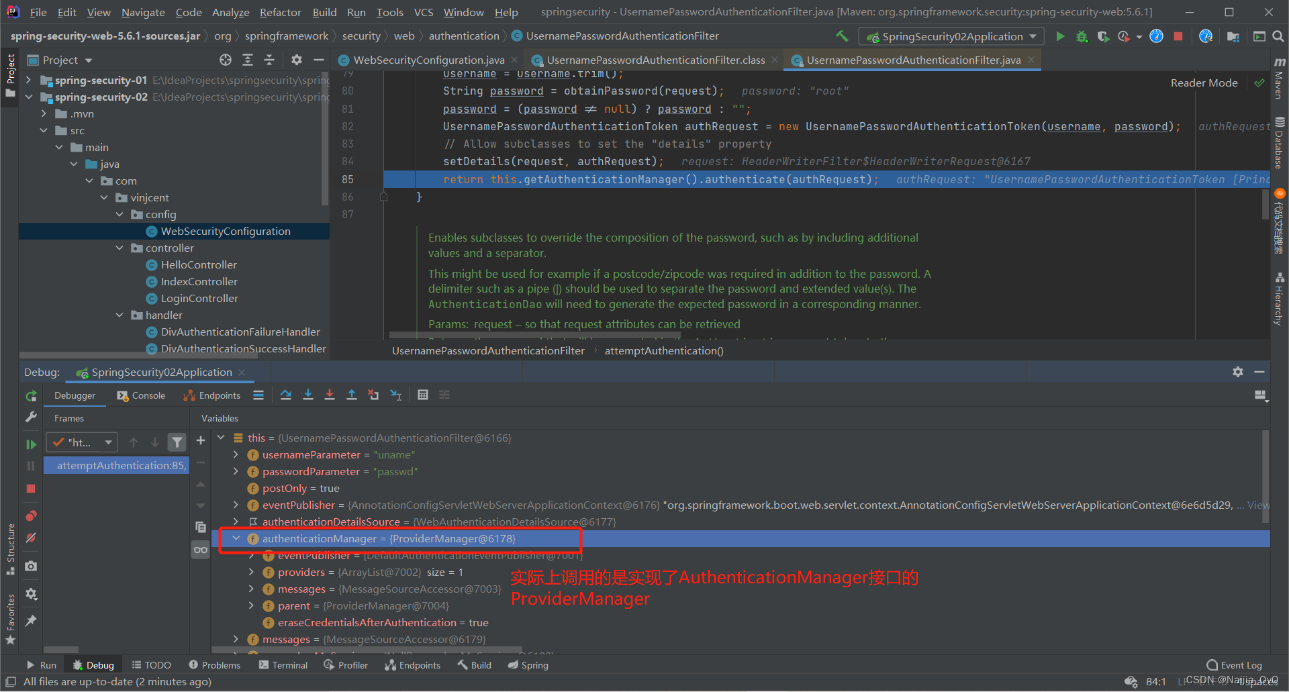The image size is (1289, 692).
Task: Open Project Structure from the top toolbar
Action: [1233, 36]
